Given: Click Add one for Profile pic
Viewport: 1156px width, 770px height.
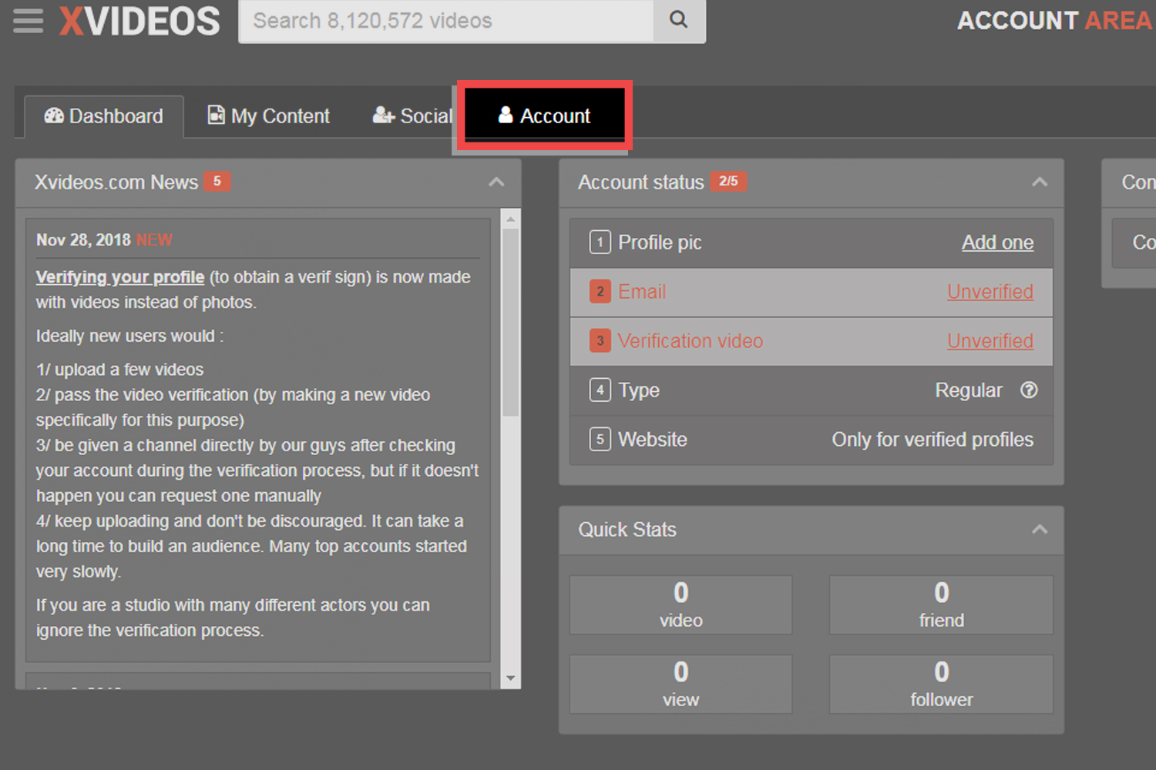Looking at the screenshot, I should (x=997, y=243).
